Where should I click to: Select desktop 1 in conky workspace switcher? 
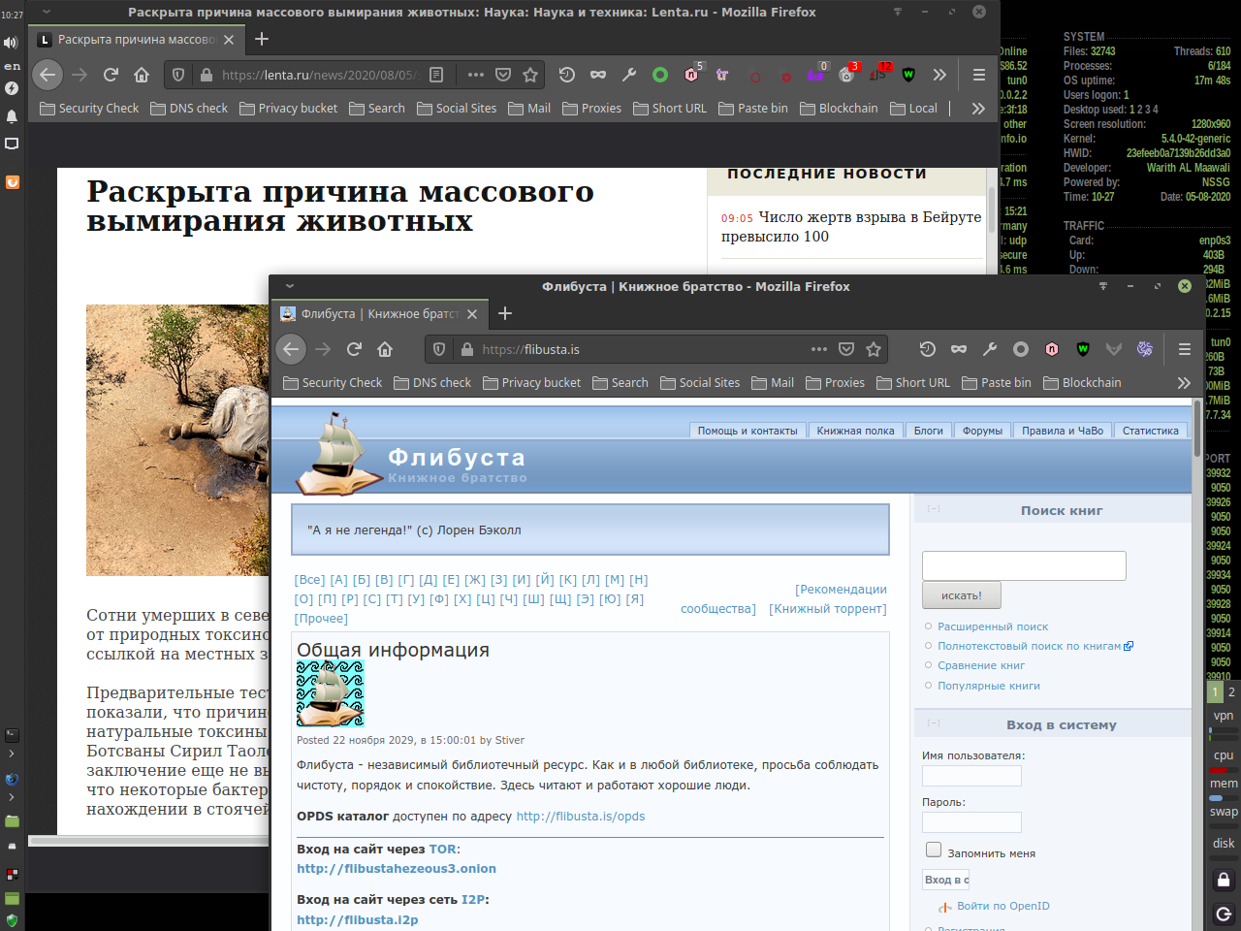click(1215, 692)
